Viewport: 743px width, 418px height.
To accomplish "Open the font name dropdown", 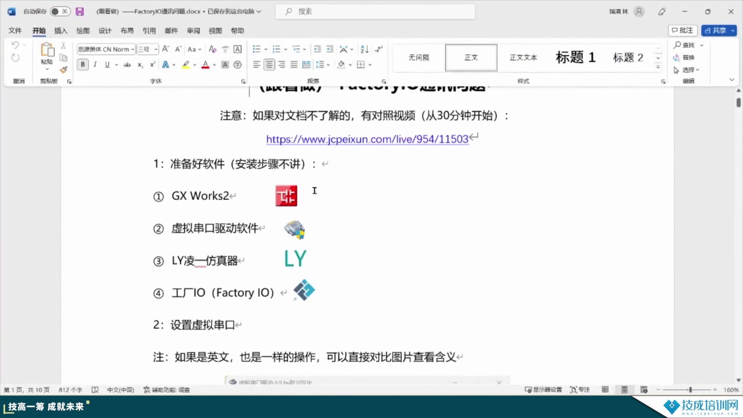I will point(133,49).
